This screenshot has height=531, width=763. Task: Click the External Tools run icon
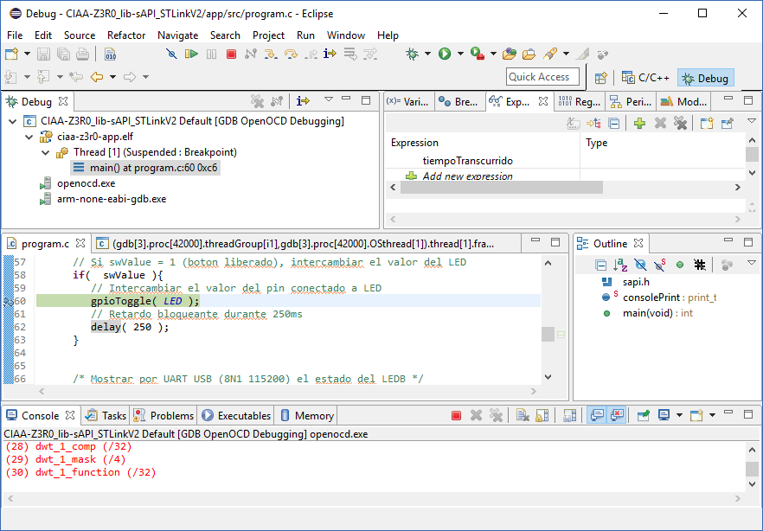(x=478, y=54)
